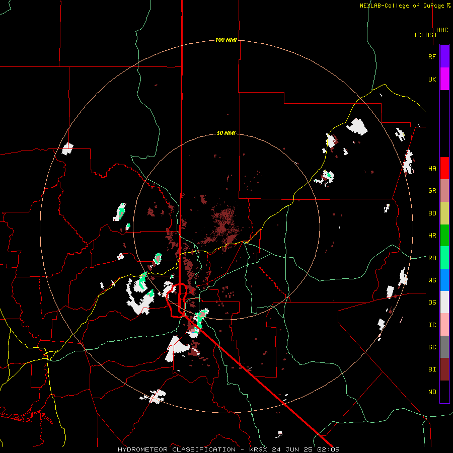Click the 'HR' legend label
This screenshot has height=453, width=453.
point(432,236)
